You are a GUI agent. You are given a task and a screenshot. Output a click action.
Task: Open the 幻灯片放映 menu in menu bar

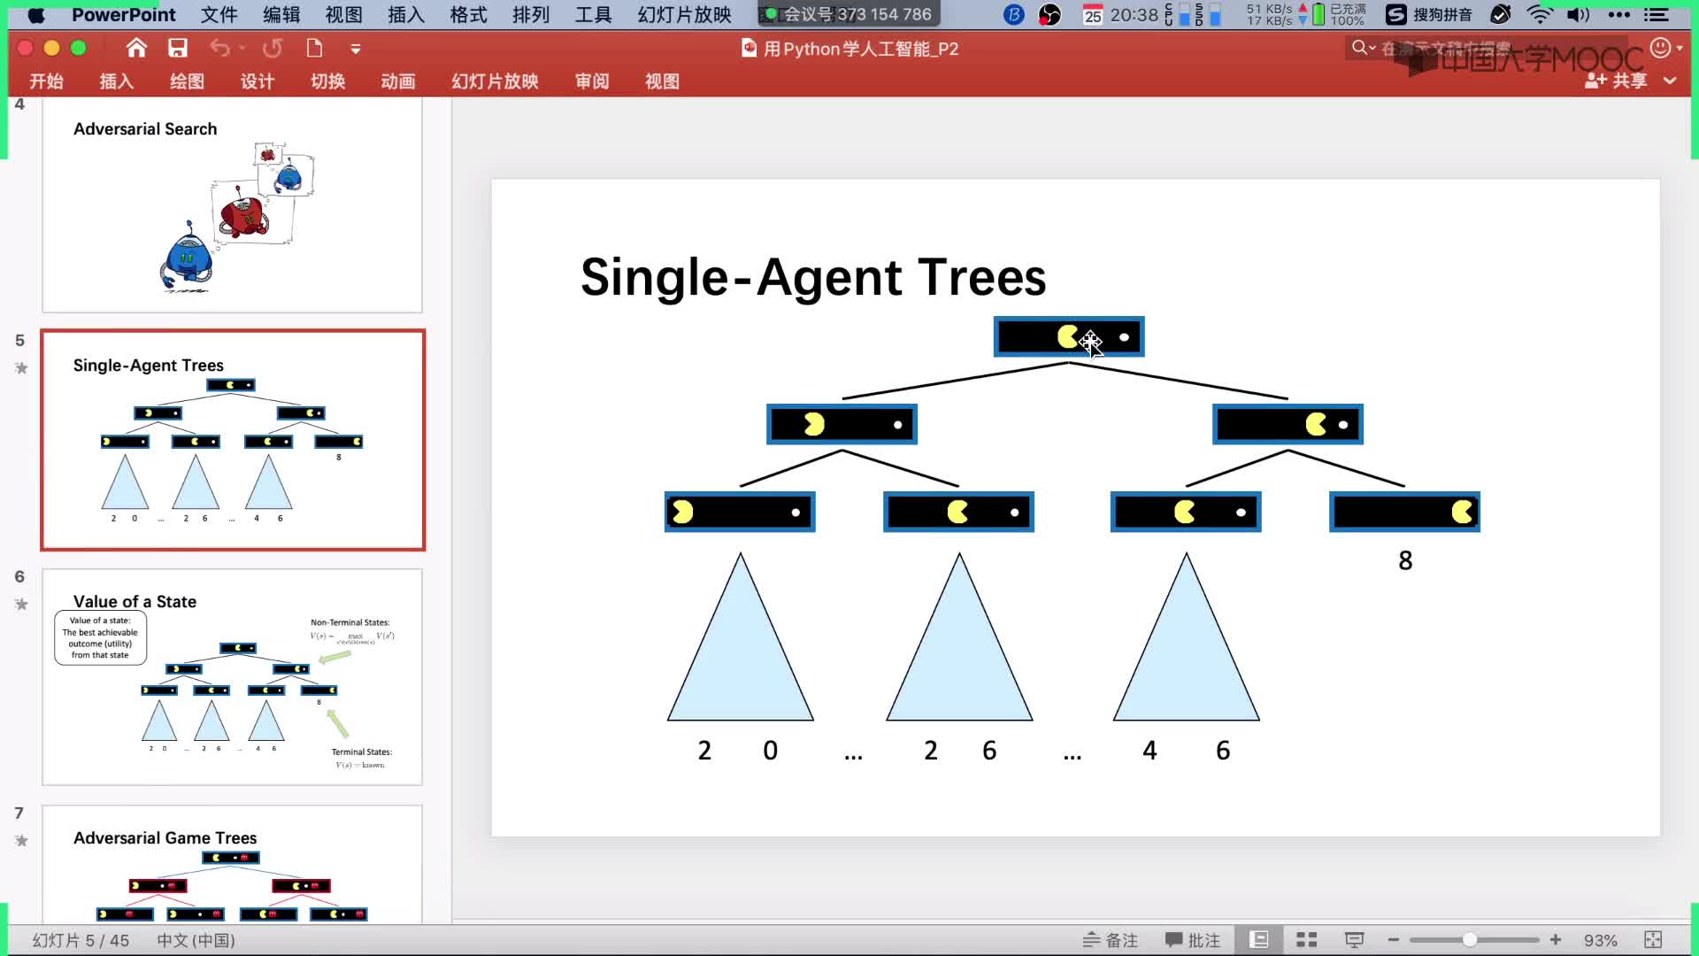tap(685, 15)
